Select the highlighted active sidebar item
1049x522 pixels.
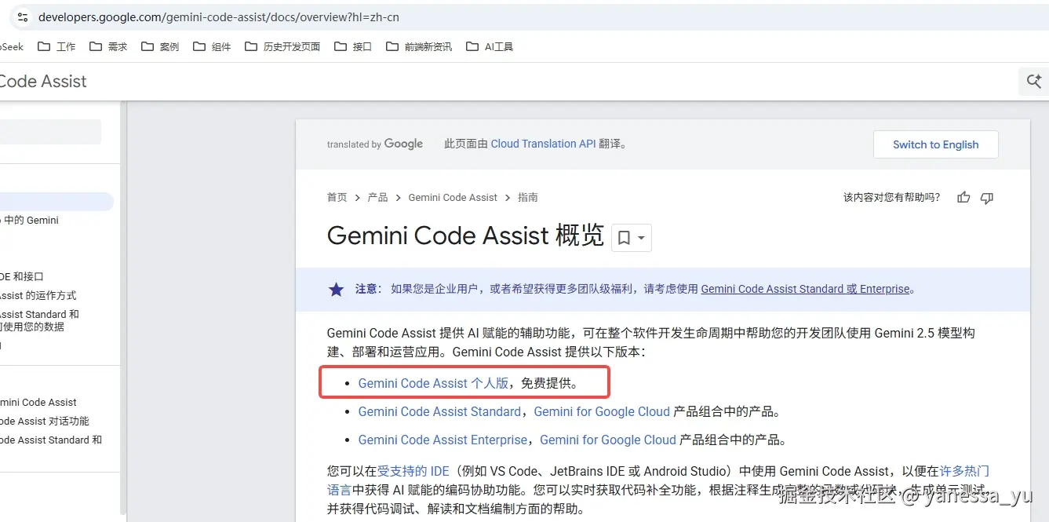pos(56,202)
